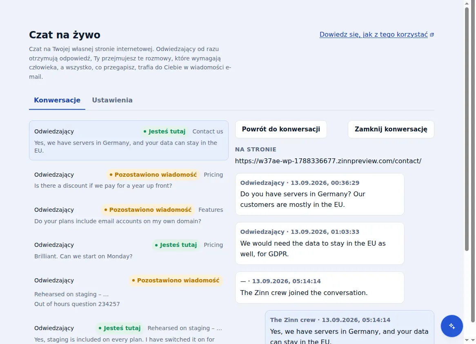Open the sparkle assistant floating button
The height and width of the screenshot is (344, 476).
(452, 326)
